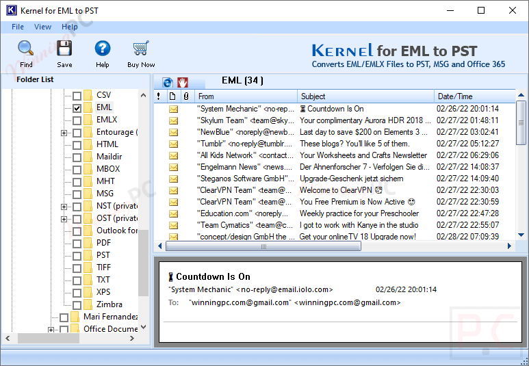Click the Kernel app logo in title bar
529x366 pixels.
(11, 10)
